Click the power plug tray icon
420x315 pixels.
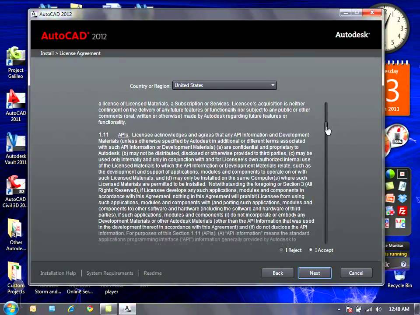(358, 309)
